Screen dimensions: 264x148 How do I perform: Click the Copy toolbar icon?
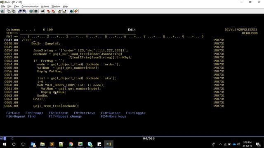pos(9,11)
